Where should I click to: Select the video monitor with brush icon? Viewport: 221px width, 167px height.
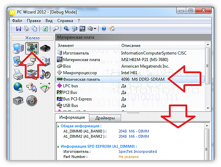18,61
